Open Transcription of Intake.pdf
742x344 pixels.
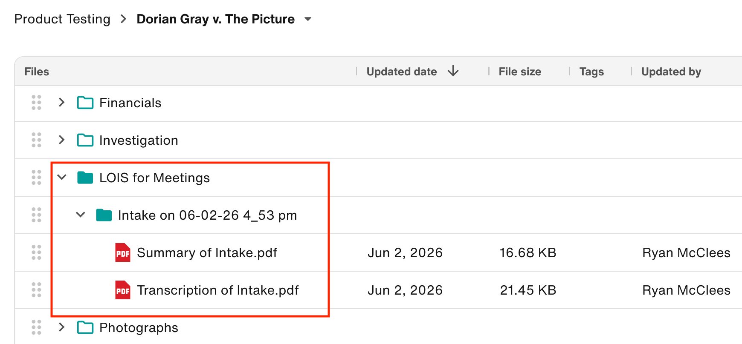click(x=218, y=290)
